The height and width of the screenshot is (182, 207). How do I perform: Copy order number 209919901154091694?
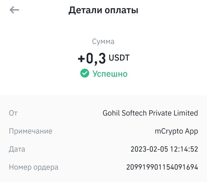(x=162, y=167)
